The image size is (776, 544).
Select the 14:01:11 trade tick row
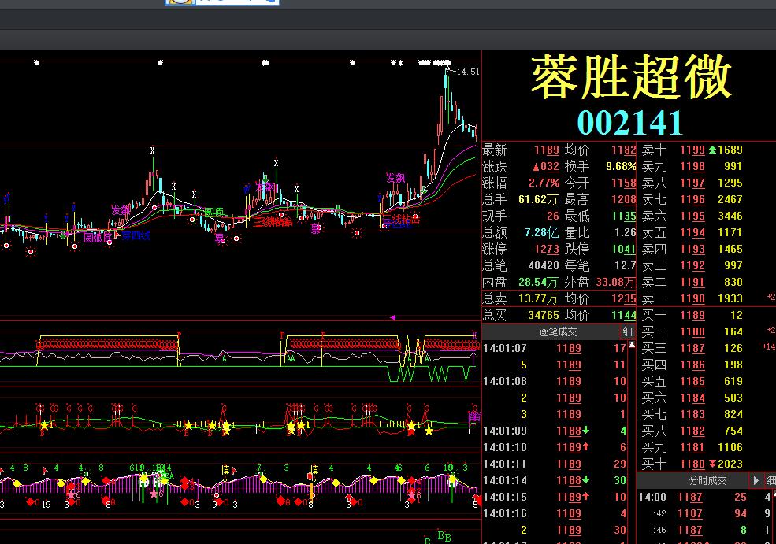click(555, 464)
